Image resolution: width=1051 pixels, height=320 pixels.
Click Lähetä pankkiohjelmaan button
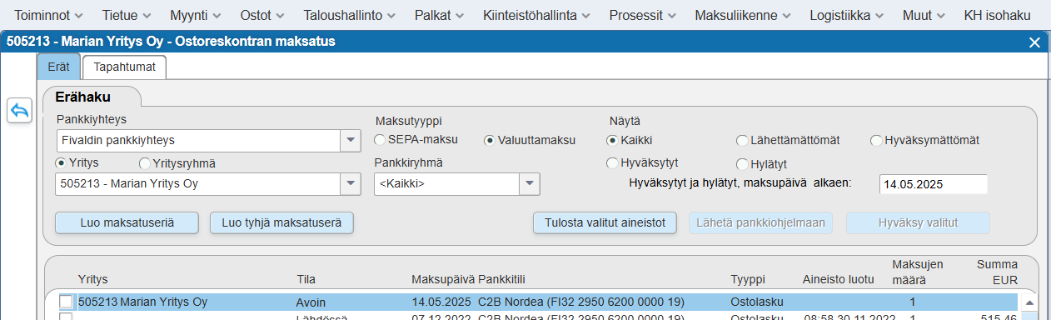coord(761,222)
